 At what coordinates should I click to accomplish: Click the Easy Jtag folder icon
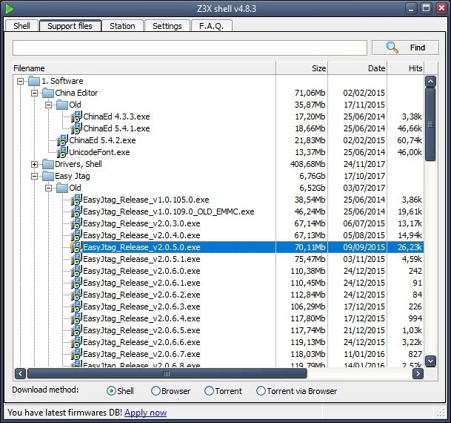coord(48,176)
